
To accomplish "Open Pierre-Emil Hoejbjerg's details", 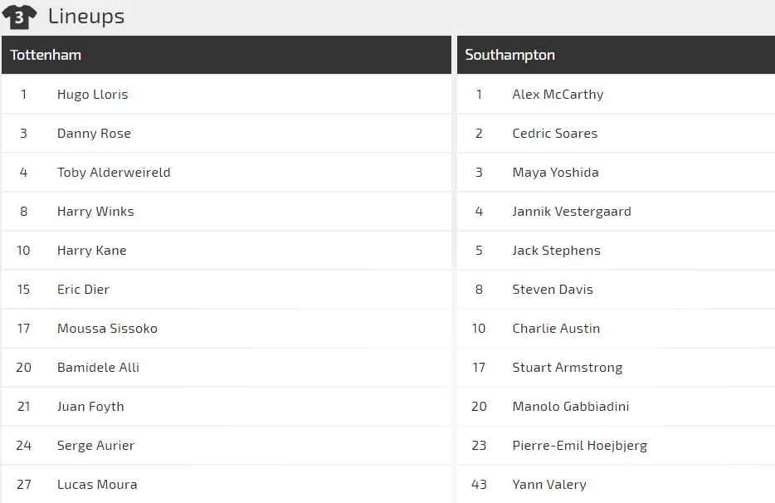I will tap(579, 445).
